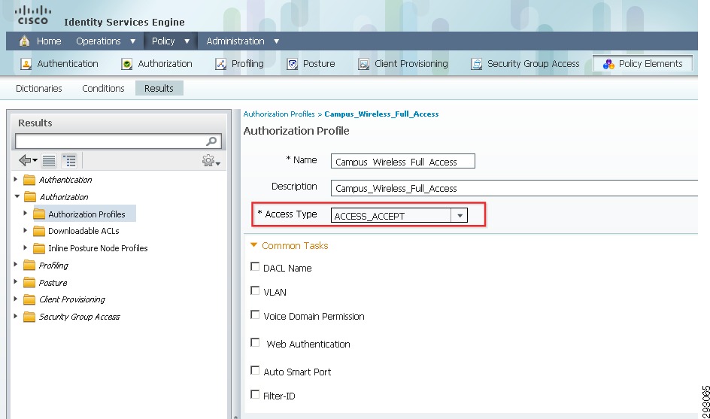Expand the Authorization Profiles node arrow
The image size is (710, 419).
[x=26, y=213]
